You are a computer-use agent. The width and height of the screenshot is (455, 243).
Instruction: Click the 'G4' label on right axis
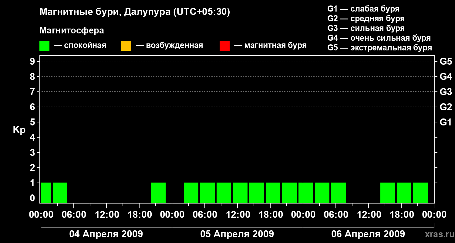[446, 77]
